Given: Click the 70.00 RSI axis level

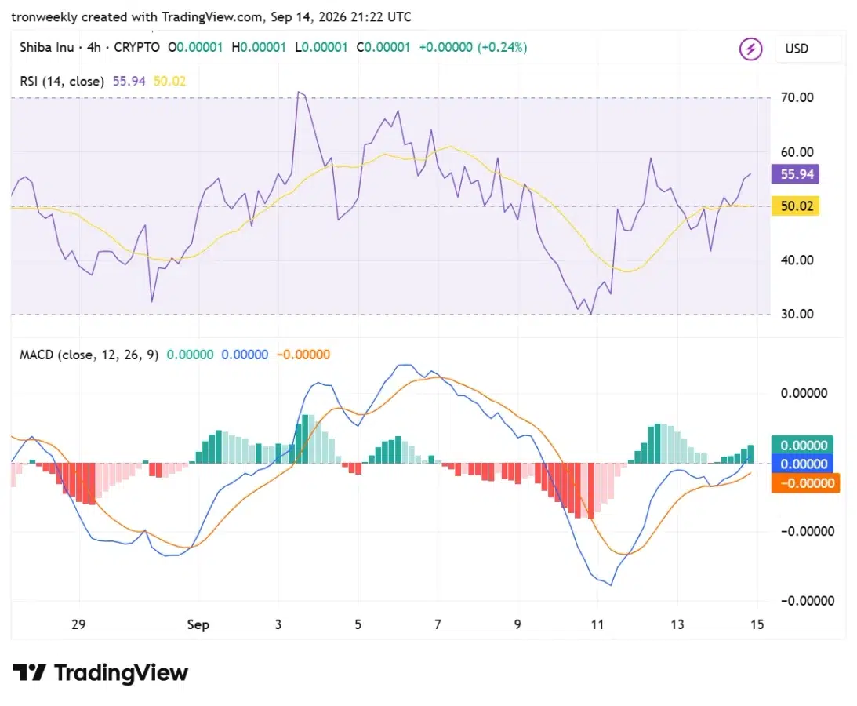Looking at the screenshot, I should [x=797, y=97].
